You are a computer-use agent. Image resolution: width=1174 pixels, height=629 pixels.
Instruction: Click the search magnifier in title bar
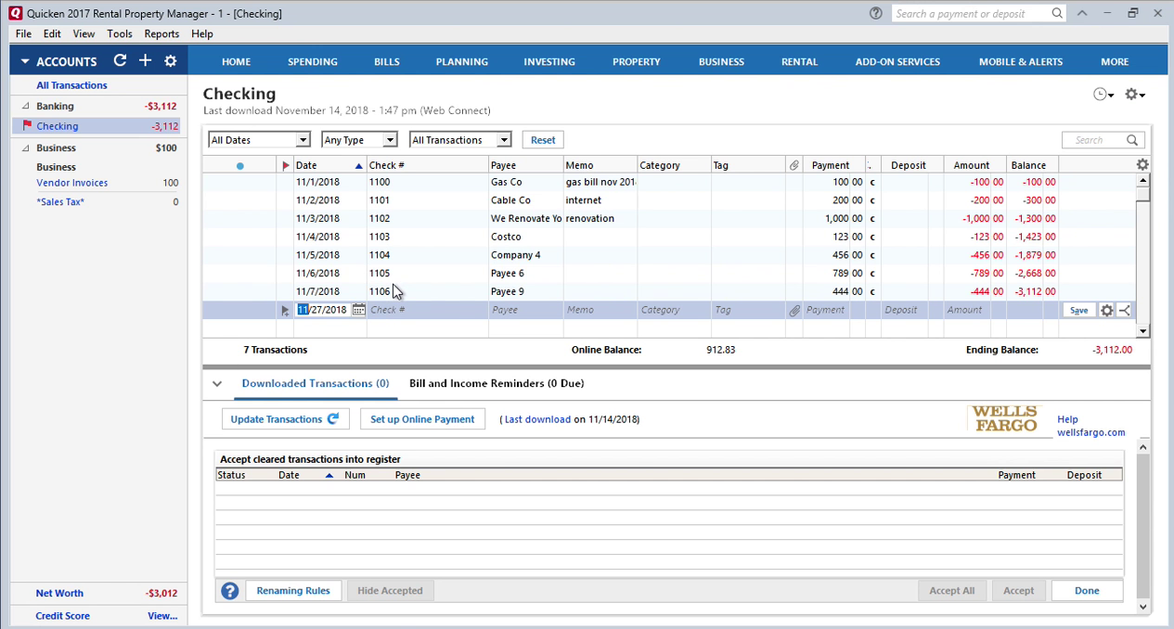coord(1057,13)
